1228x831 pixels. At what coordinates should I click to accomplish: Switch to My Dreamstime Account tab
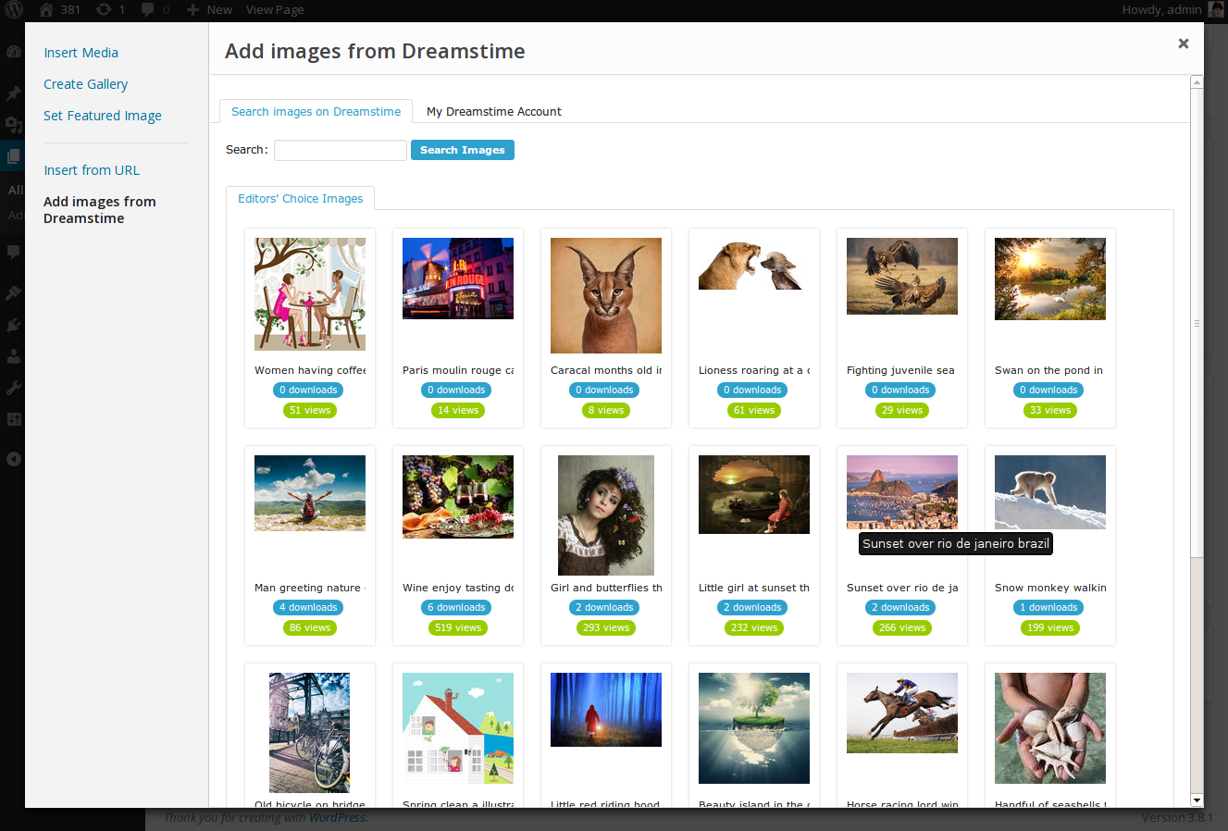tap(493, 111)
